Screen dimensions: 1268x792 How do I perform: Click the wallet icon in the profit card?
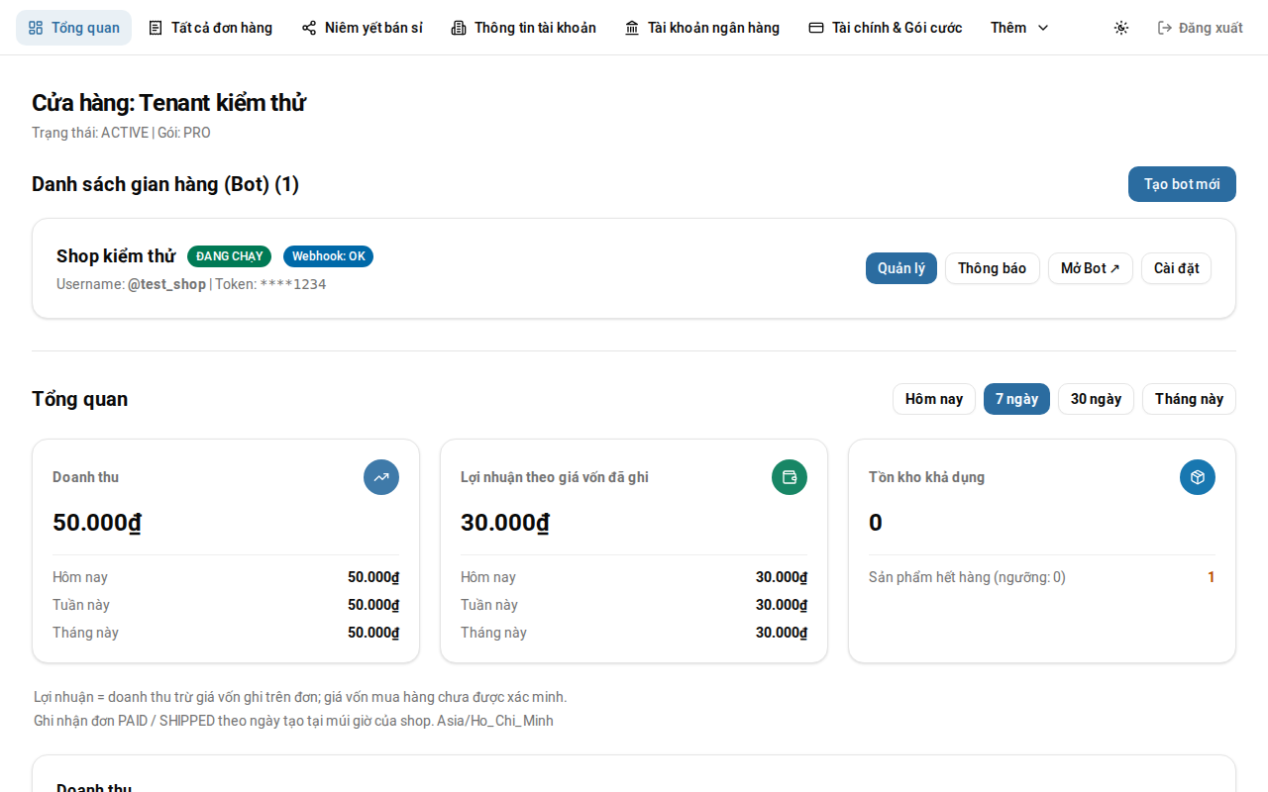tap(790, 477)
